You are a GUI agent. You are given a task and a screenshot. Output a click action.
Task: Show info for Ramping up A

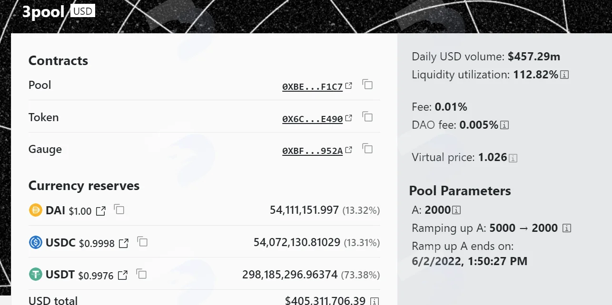point(566,229)
